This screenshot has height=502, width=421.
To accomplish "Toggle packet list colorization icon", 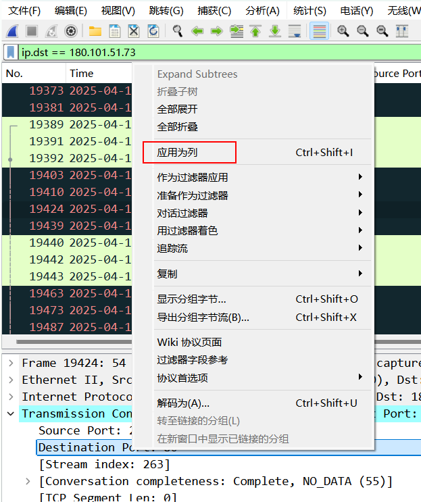I will click(x=319, y=31).
